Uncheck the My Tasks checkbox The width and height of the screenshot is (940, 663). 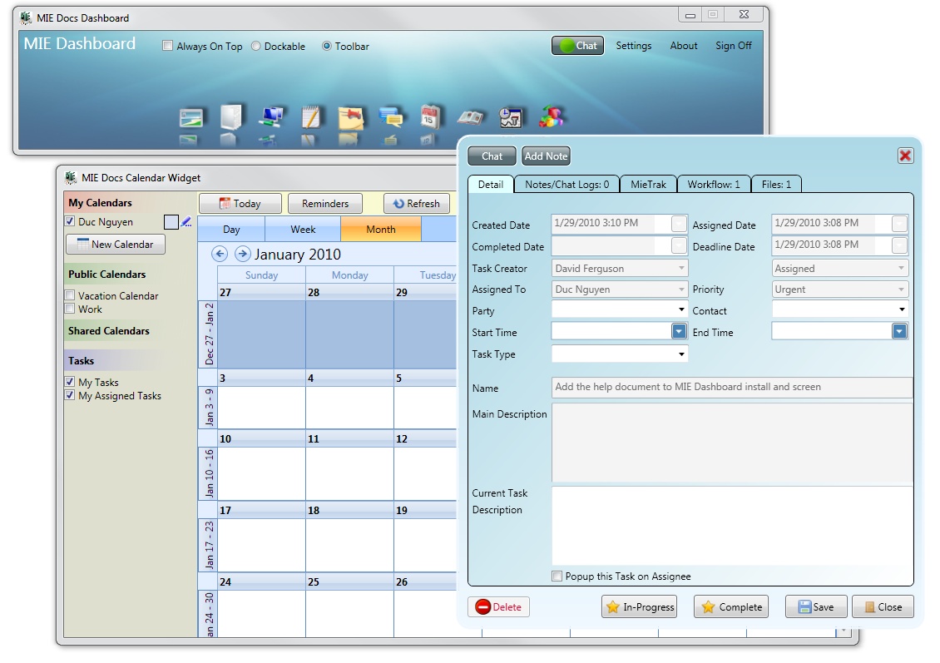point(70,381)
